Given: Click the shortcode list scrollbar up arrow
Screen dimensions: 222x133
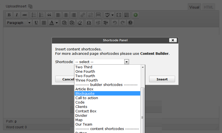Looking at the screenshot, I should click(x=143, y=67).
